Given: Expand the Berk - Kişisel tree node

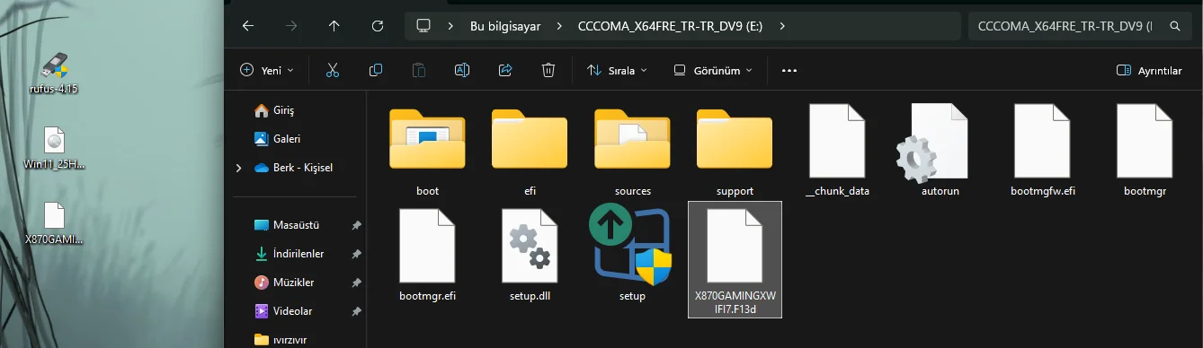Looking at the screenshot, I should click(238, 168).
